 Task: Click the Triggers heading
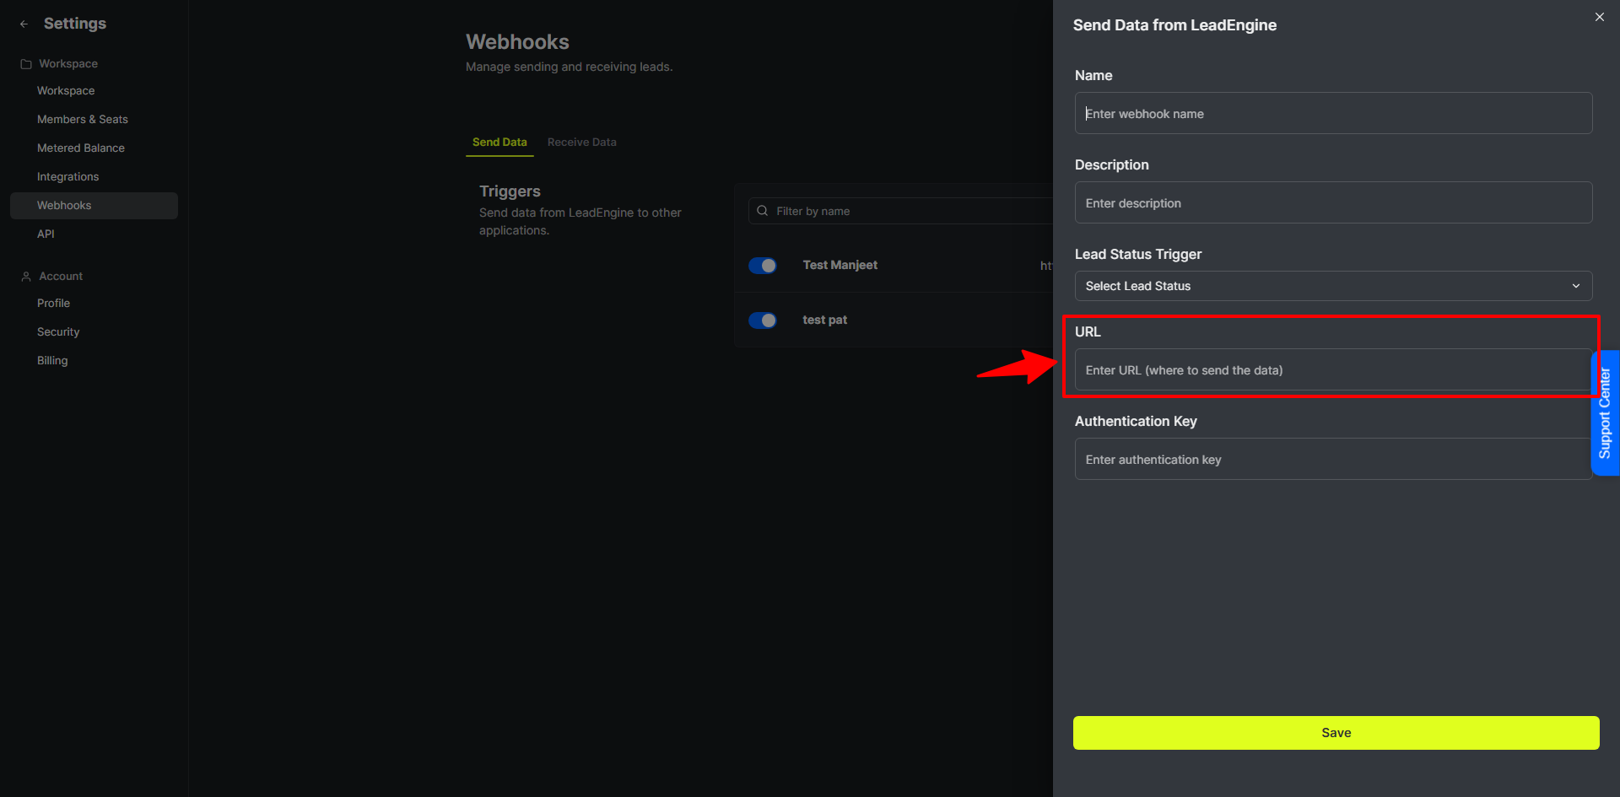coord(510,191)
